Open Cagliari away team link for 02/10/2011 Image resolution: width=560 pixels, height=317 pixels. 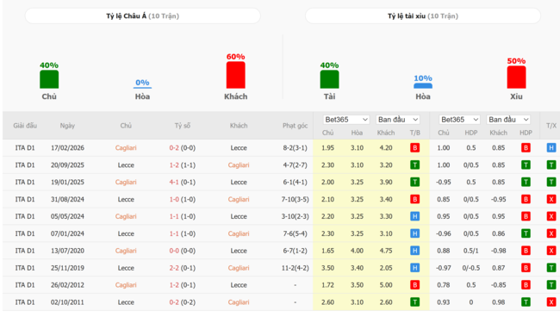[x=239, y=302]
